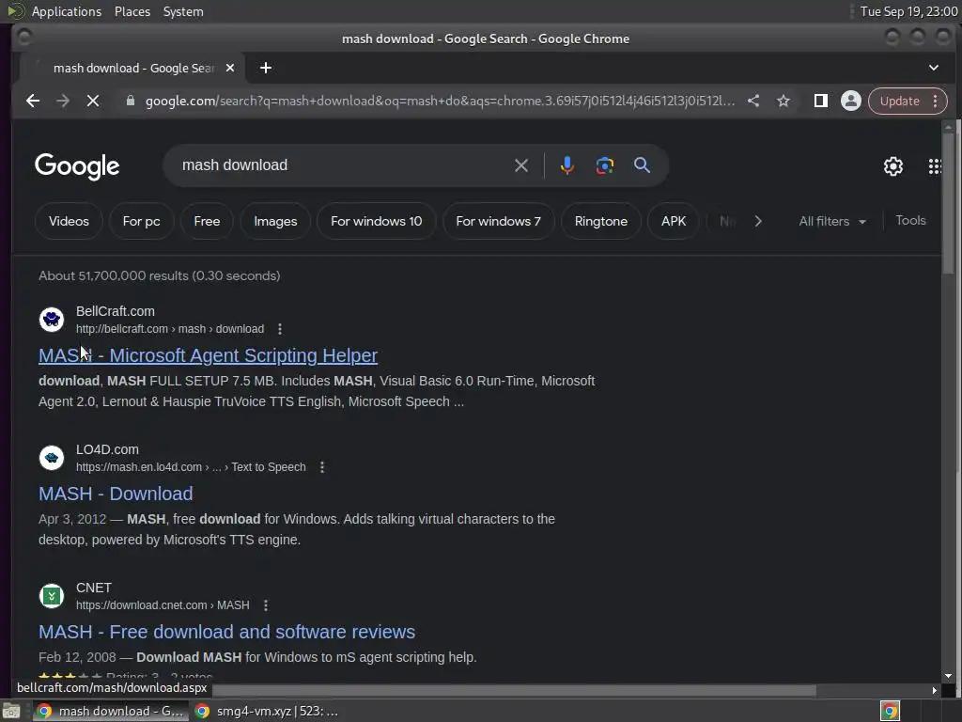
Task: Click the http://bellcraft.com › mash › download breadcrumb
Action: click(x=170, y=329)
